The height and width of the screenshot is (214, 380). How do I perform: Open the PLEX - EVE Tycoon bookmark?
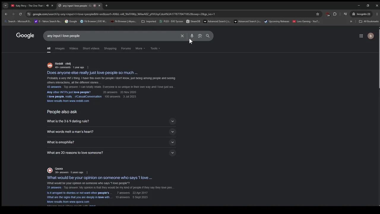tap(171, 21)
